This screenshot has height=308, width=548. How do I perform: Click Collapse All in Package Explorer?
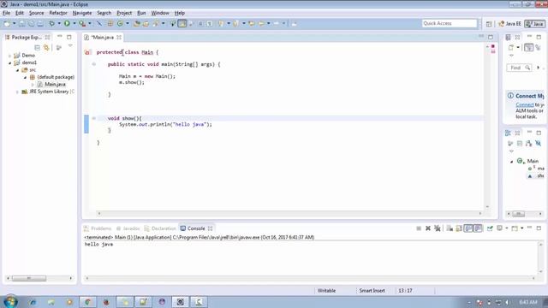[37, 48]
